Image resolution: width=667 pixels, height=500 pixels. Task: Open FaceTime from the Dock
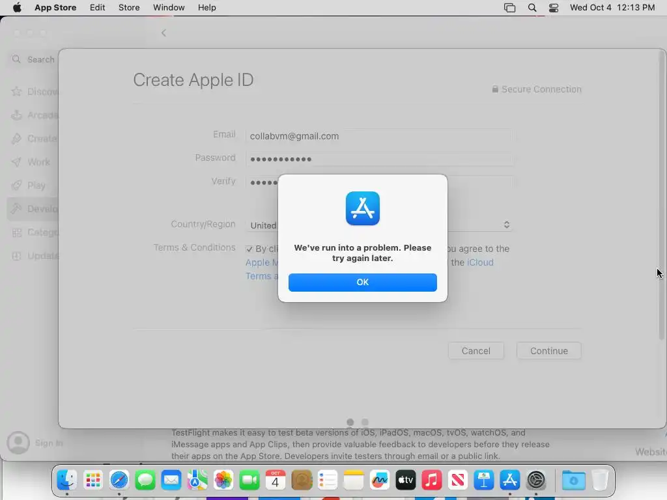coord(249,480)
